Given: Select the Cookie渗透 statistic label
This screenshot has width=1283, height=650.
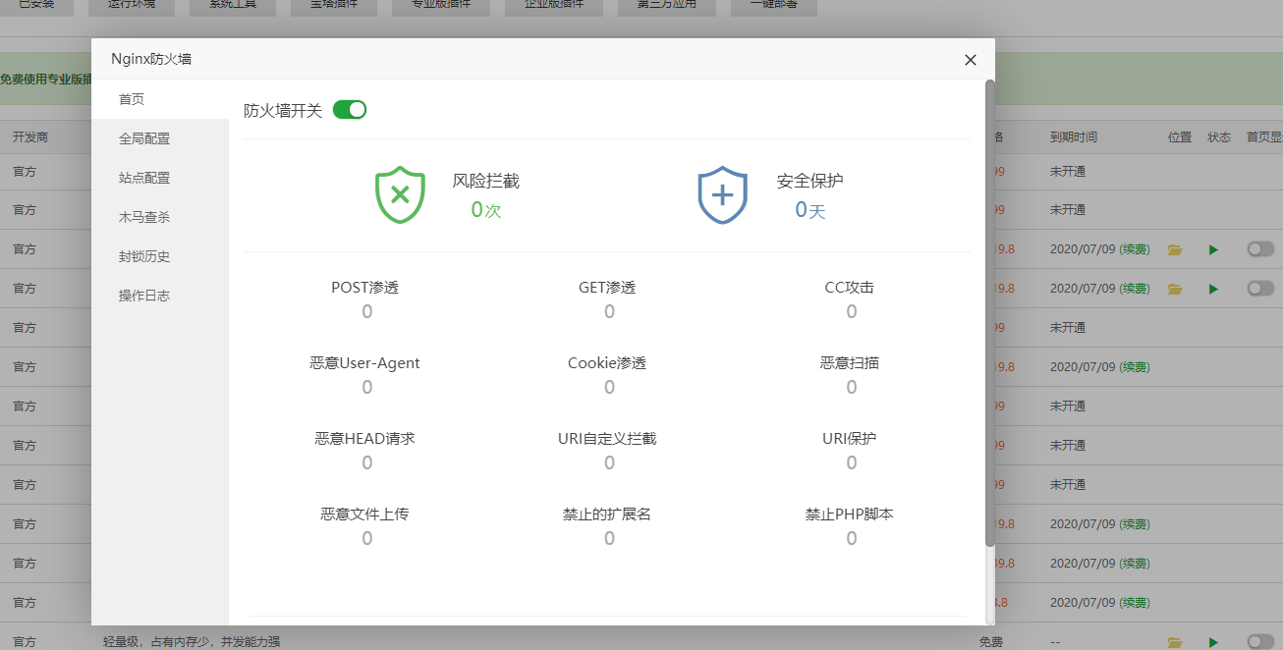Looking at the screenshot, I should 607,363.
